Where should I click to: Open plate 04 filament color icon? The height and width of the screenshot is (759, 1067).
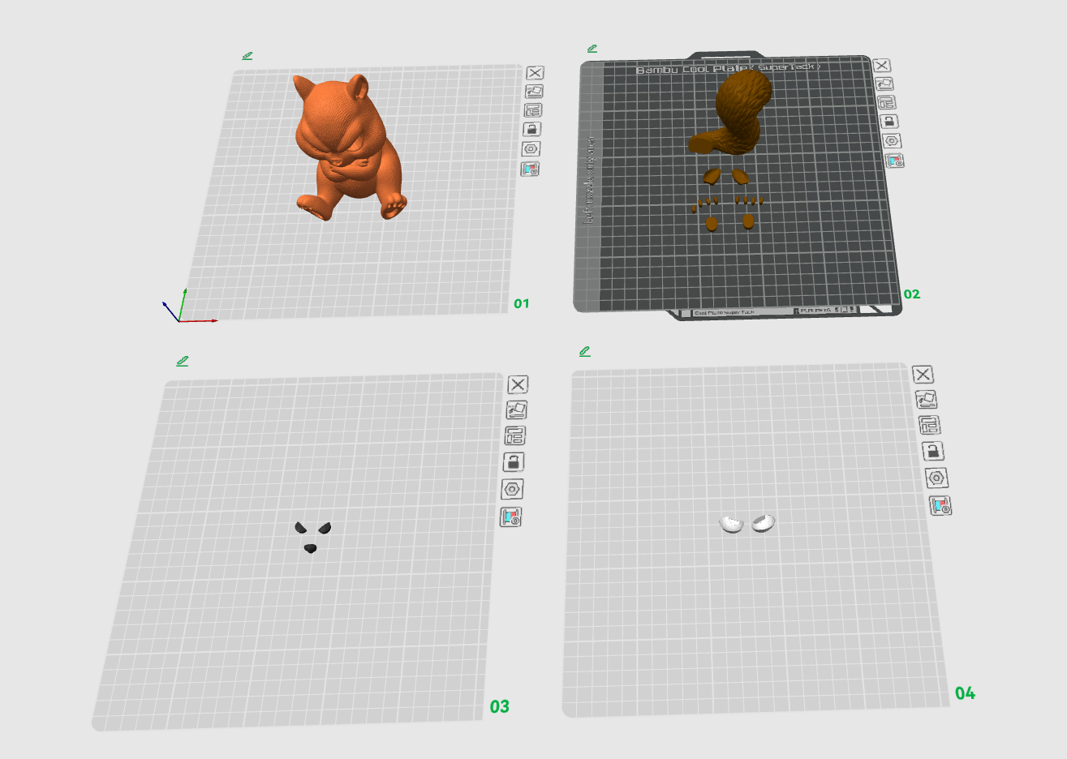[x=940, y=506]
